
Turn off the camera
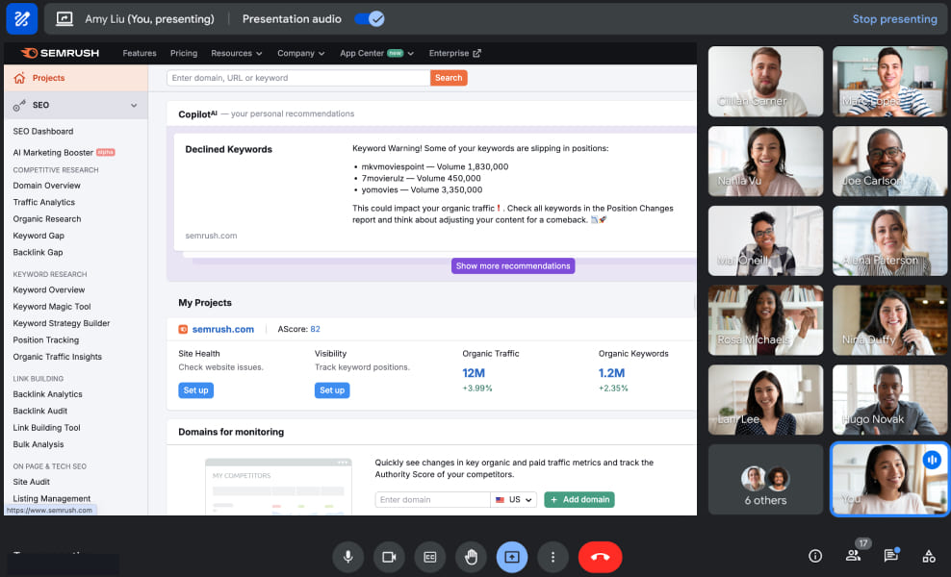[x=389, y=557]
